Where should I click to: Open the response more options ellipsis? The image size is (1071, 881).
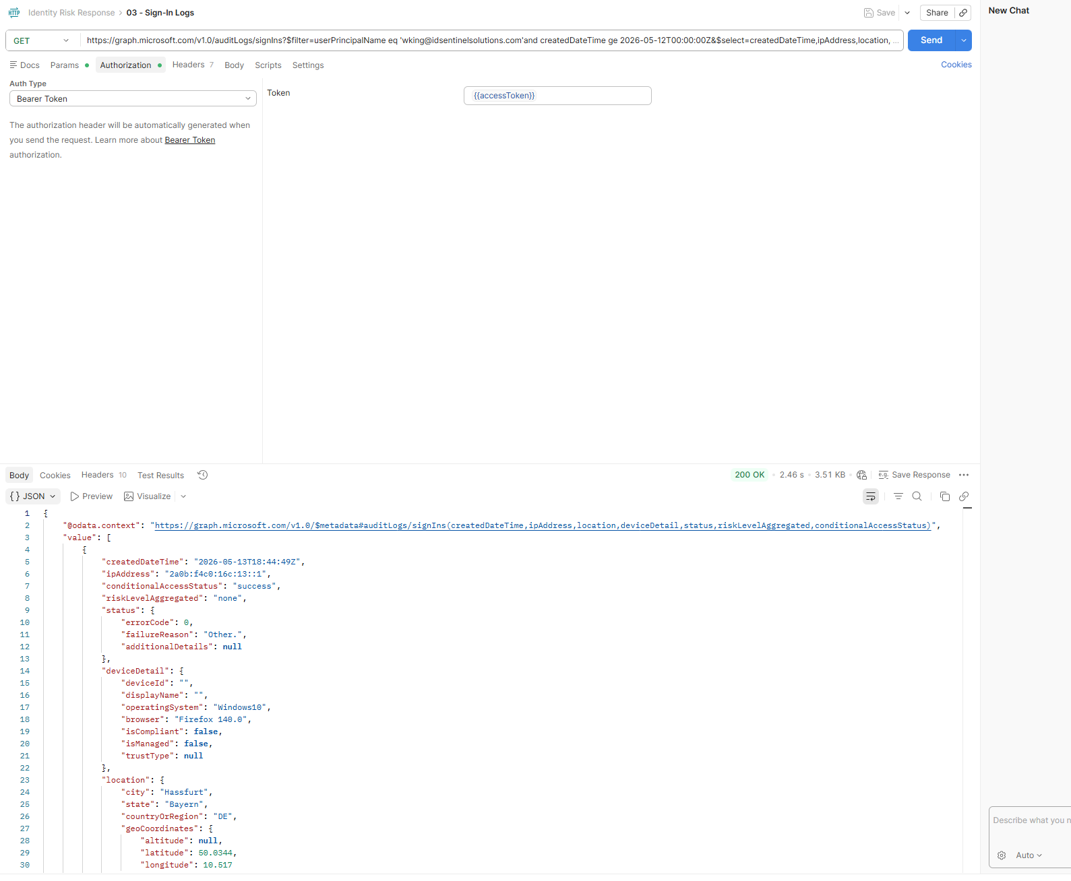pos(964,475)
